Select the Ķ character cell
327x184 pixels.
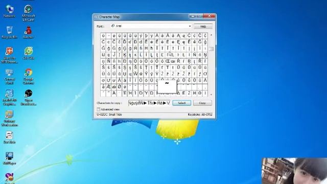[x=125, y=55]
